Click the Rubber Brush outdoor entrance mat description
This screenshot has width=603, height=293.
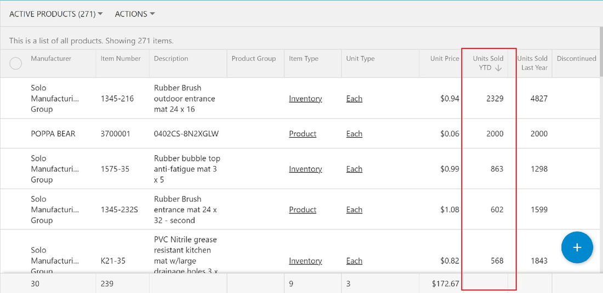point(185,99)
